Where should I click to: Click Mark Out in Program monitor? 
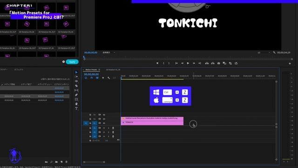[x=169, y=63]
